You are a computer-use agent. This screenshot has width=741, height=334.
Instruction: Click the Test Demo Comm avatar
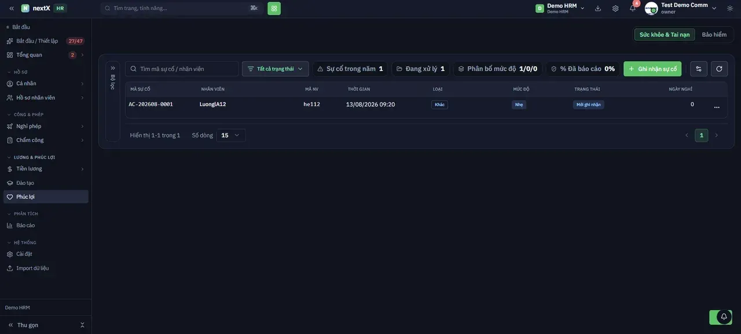tap(651, 8)
